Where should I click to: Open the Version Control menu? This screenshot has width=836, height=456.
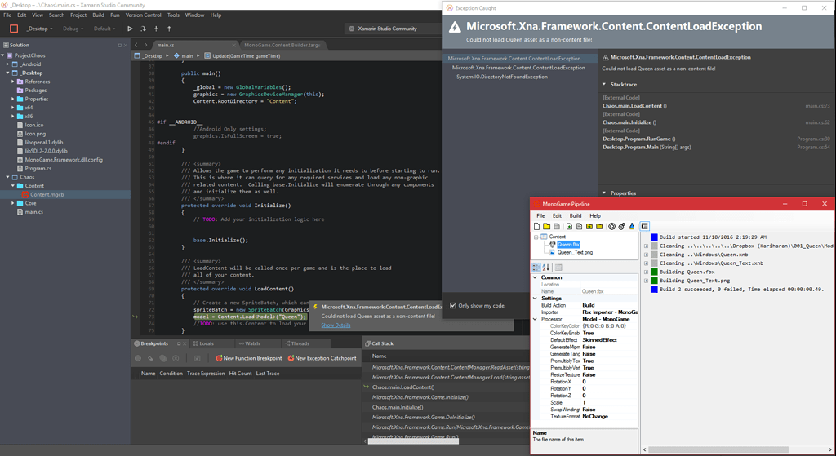(143, 15)
